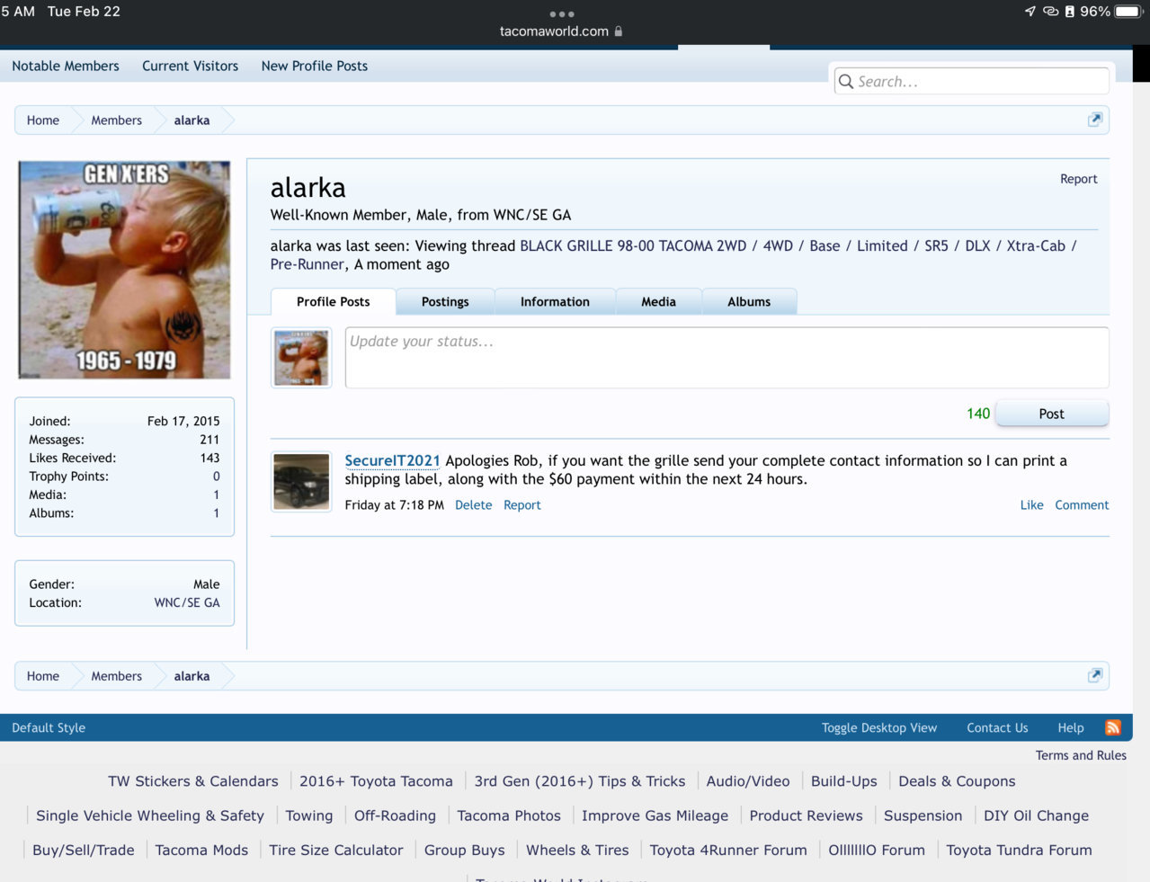Click into the Search field
1150x882 pixels.
click(971, 81)
